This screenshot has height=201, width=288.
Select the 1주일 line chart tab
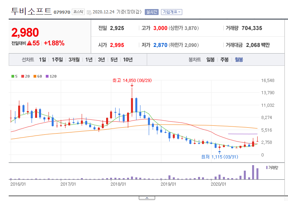(x=57, y=60)
